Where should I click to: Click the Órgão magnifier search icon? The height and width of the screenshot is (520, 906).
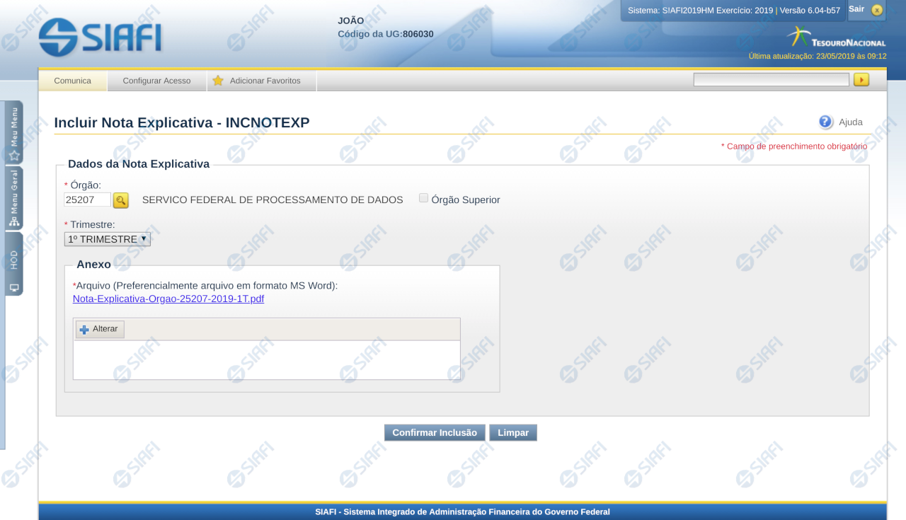[121, 200]
